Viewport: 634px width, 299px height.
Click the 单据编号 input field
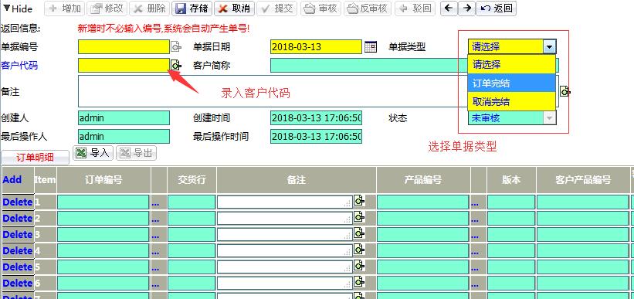click(124, 46)
